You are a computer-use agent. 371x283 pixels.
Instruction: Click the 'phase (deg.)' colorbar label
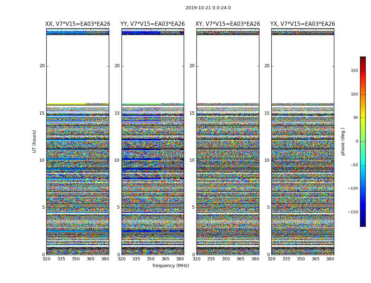click(x=343, y=141)
